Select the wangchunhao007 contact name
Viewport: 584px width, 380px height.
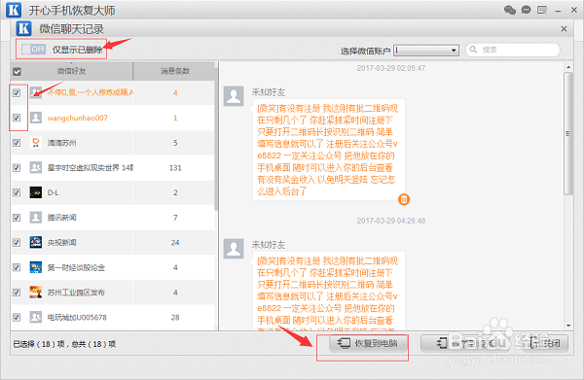[78, 118]
